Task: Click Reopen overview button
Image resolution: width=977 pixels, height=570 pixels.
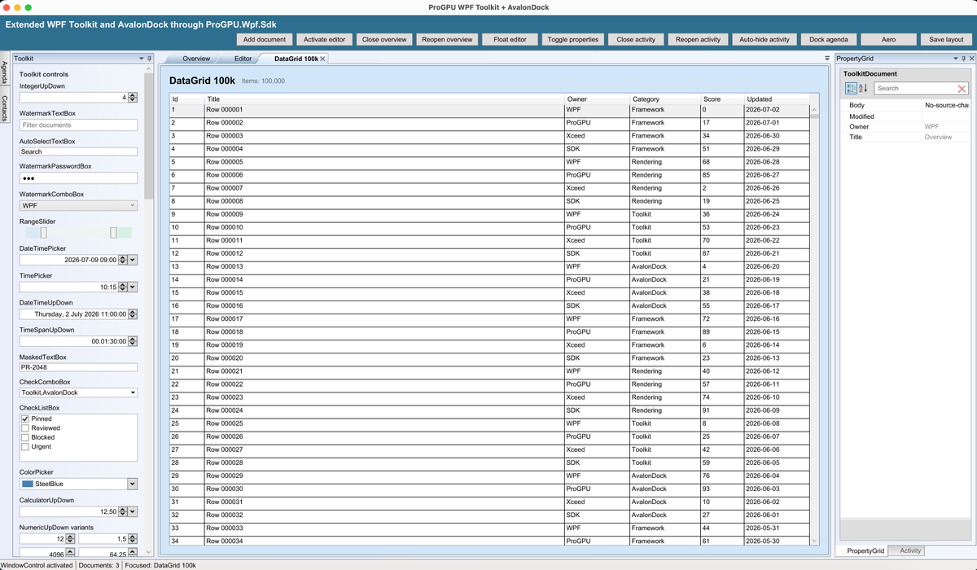Action: coord(447,39)
